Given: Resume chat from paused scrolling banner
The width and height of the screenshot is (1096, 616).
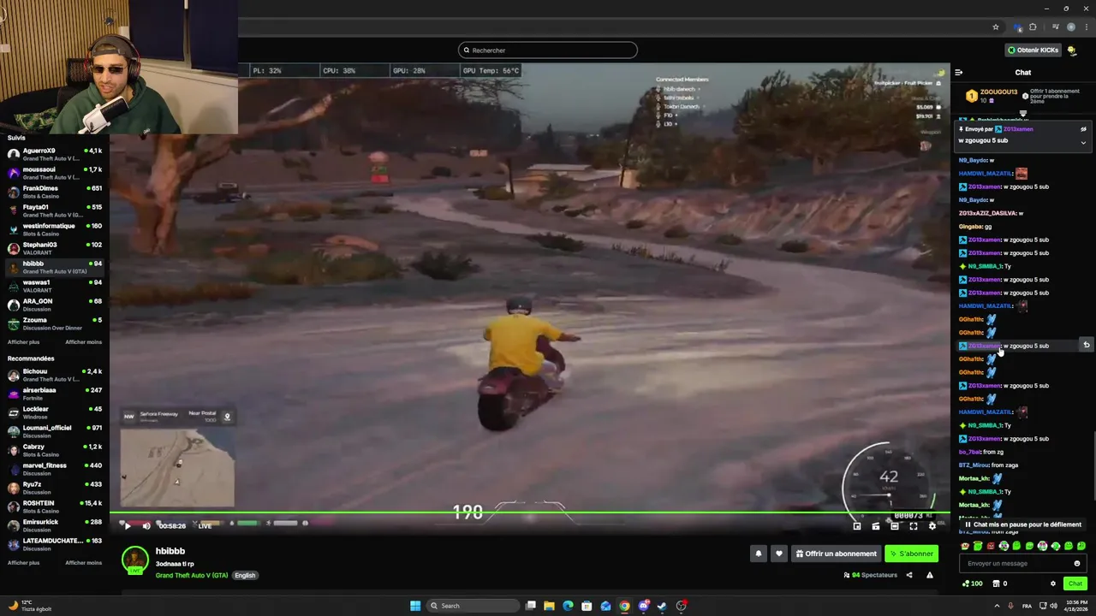Looking at the screenshot, I should 1023,524.
